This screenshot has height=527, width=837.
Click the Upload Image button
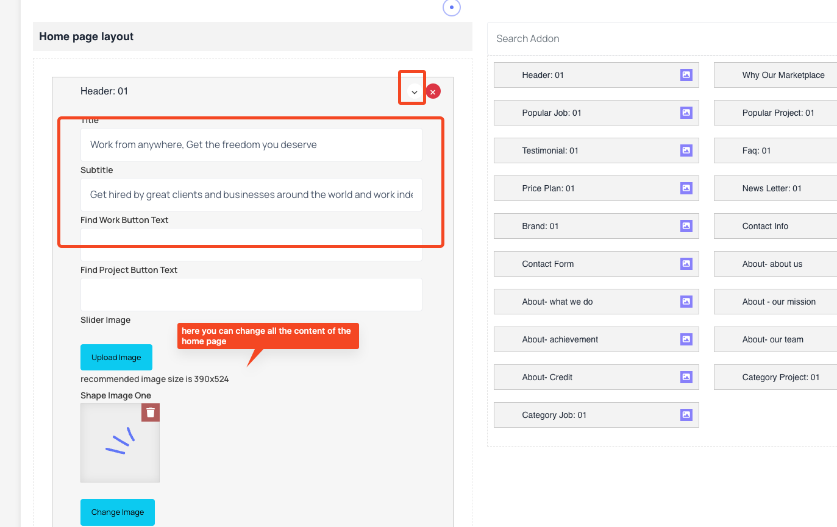click(116, 357)
